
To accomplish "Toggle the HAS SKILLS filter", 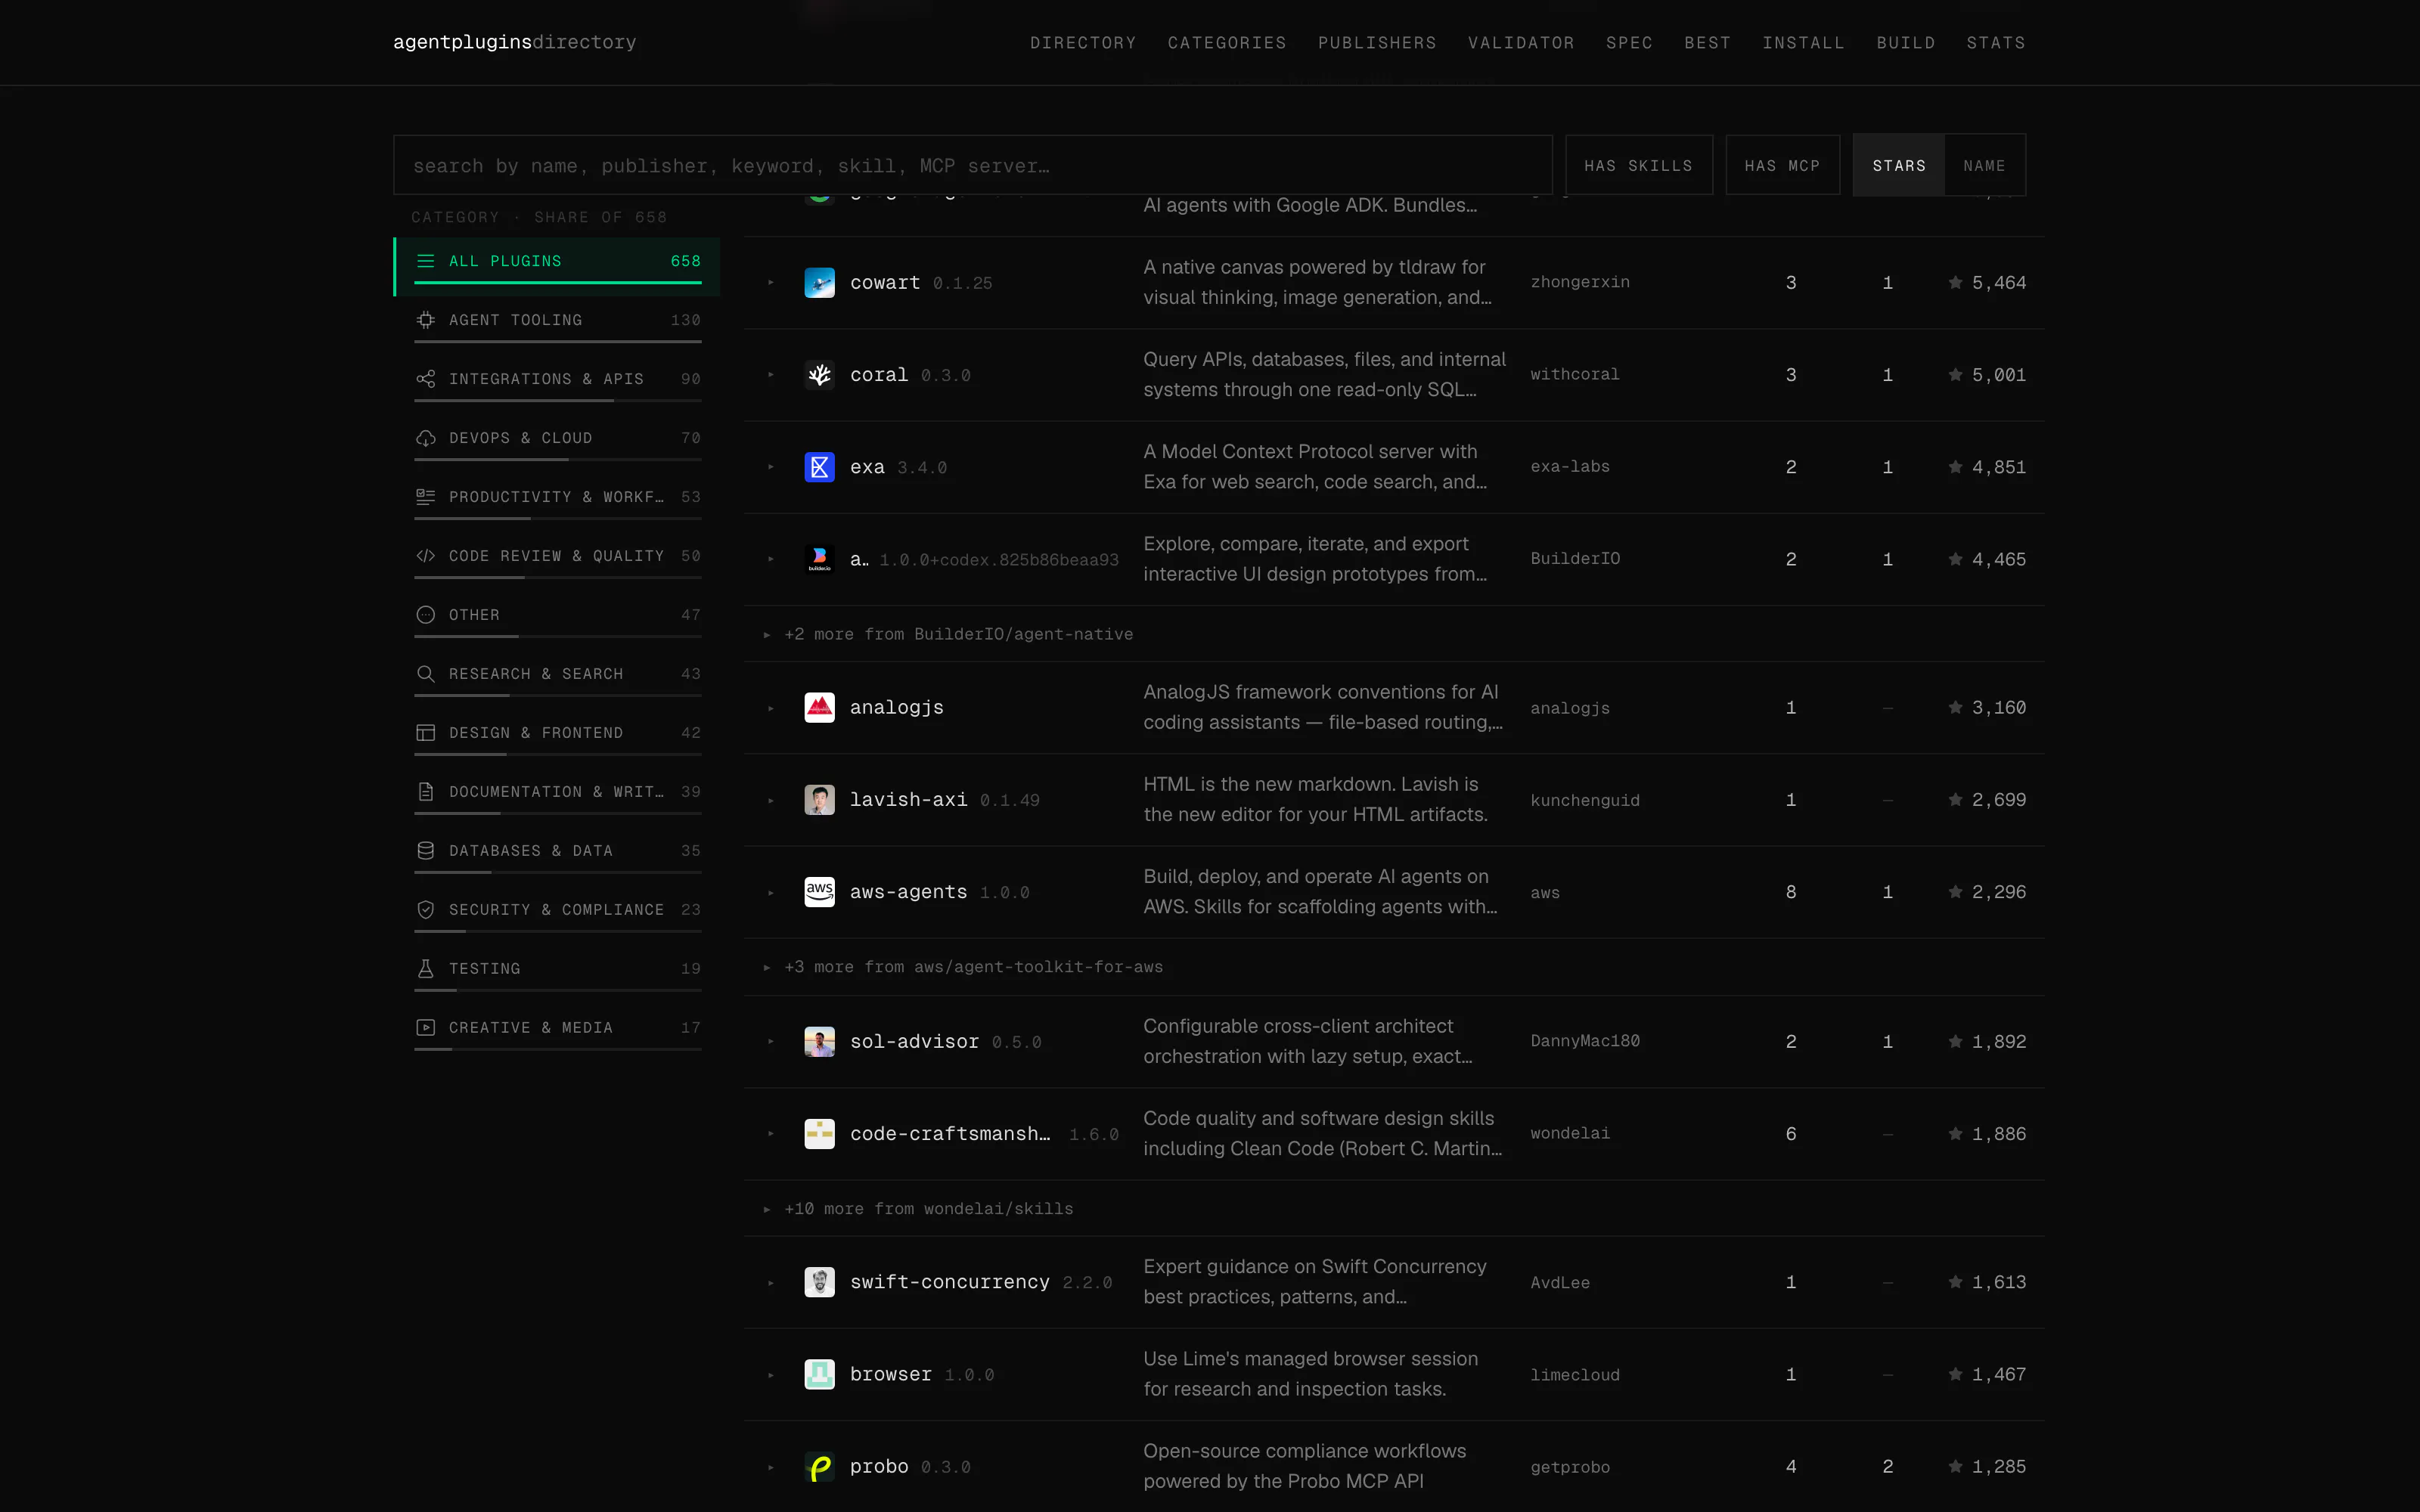I will coord(1638,165).
